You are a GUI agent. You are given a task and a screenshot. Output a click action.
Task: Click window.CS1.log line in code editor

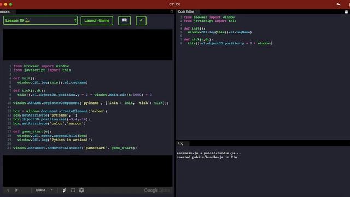220,32
